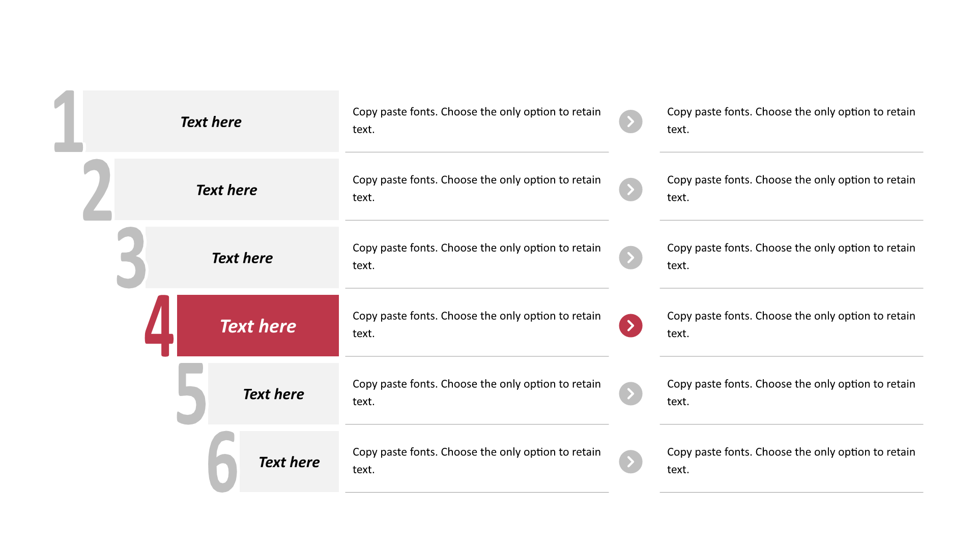Viewport: 977px width, 549px height.
Task: Select the large gray number 2
Action: 97,190
